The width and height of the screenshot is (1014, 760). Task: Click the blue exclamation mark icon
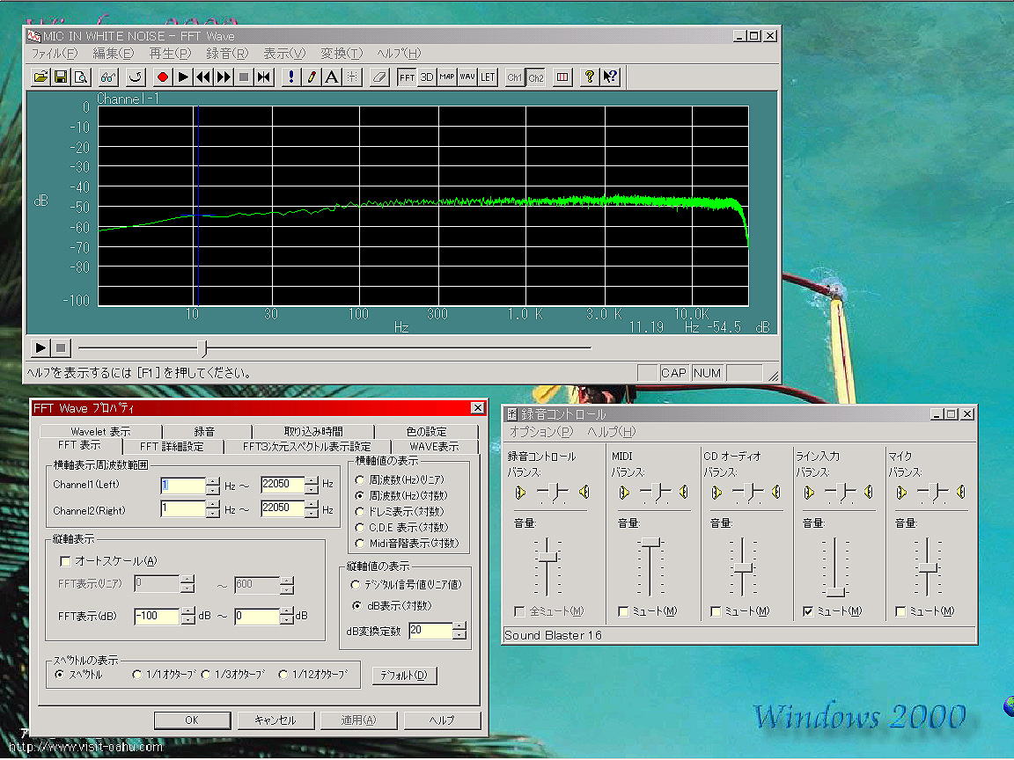[x=291, y=77]
